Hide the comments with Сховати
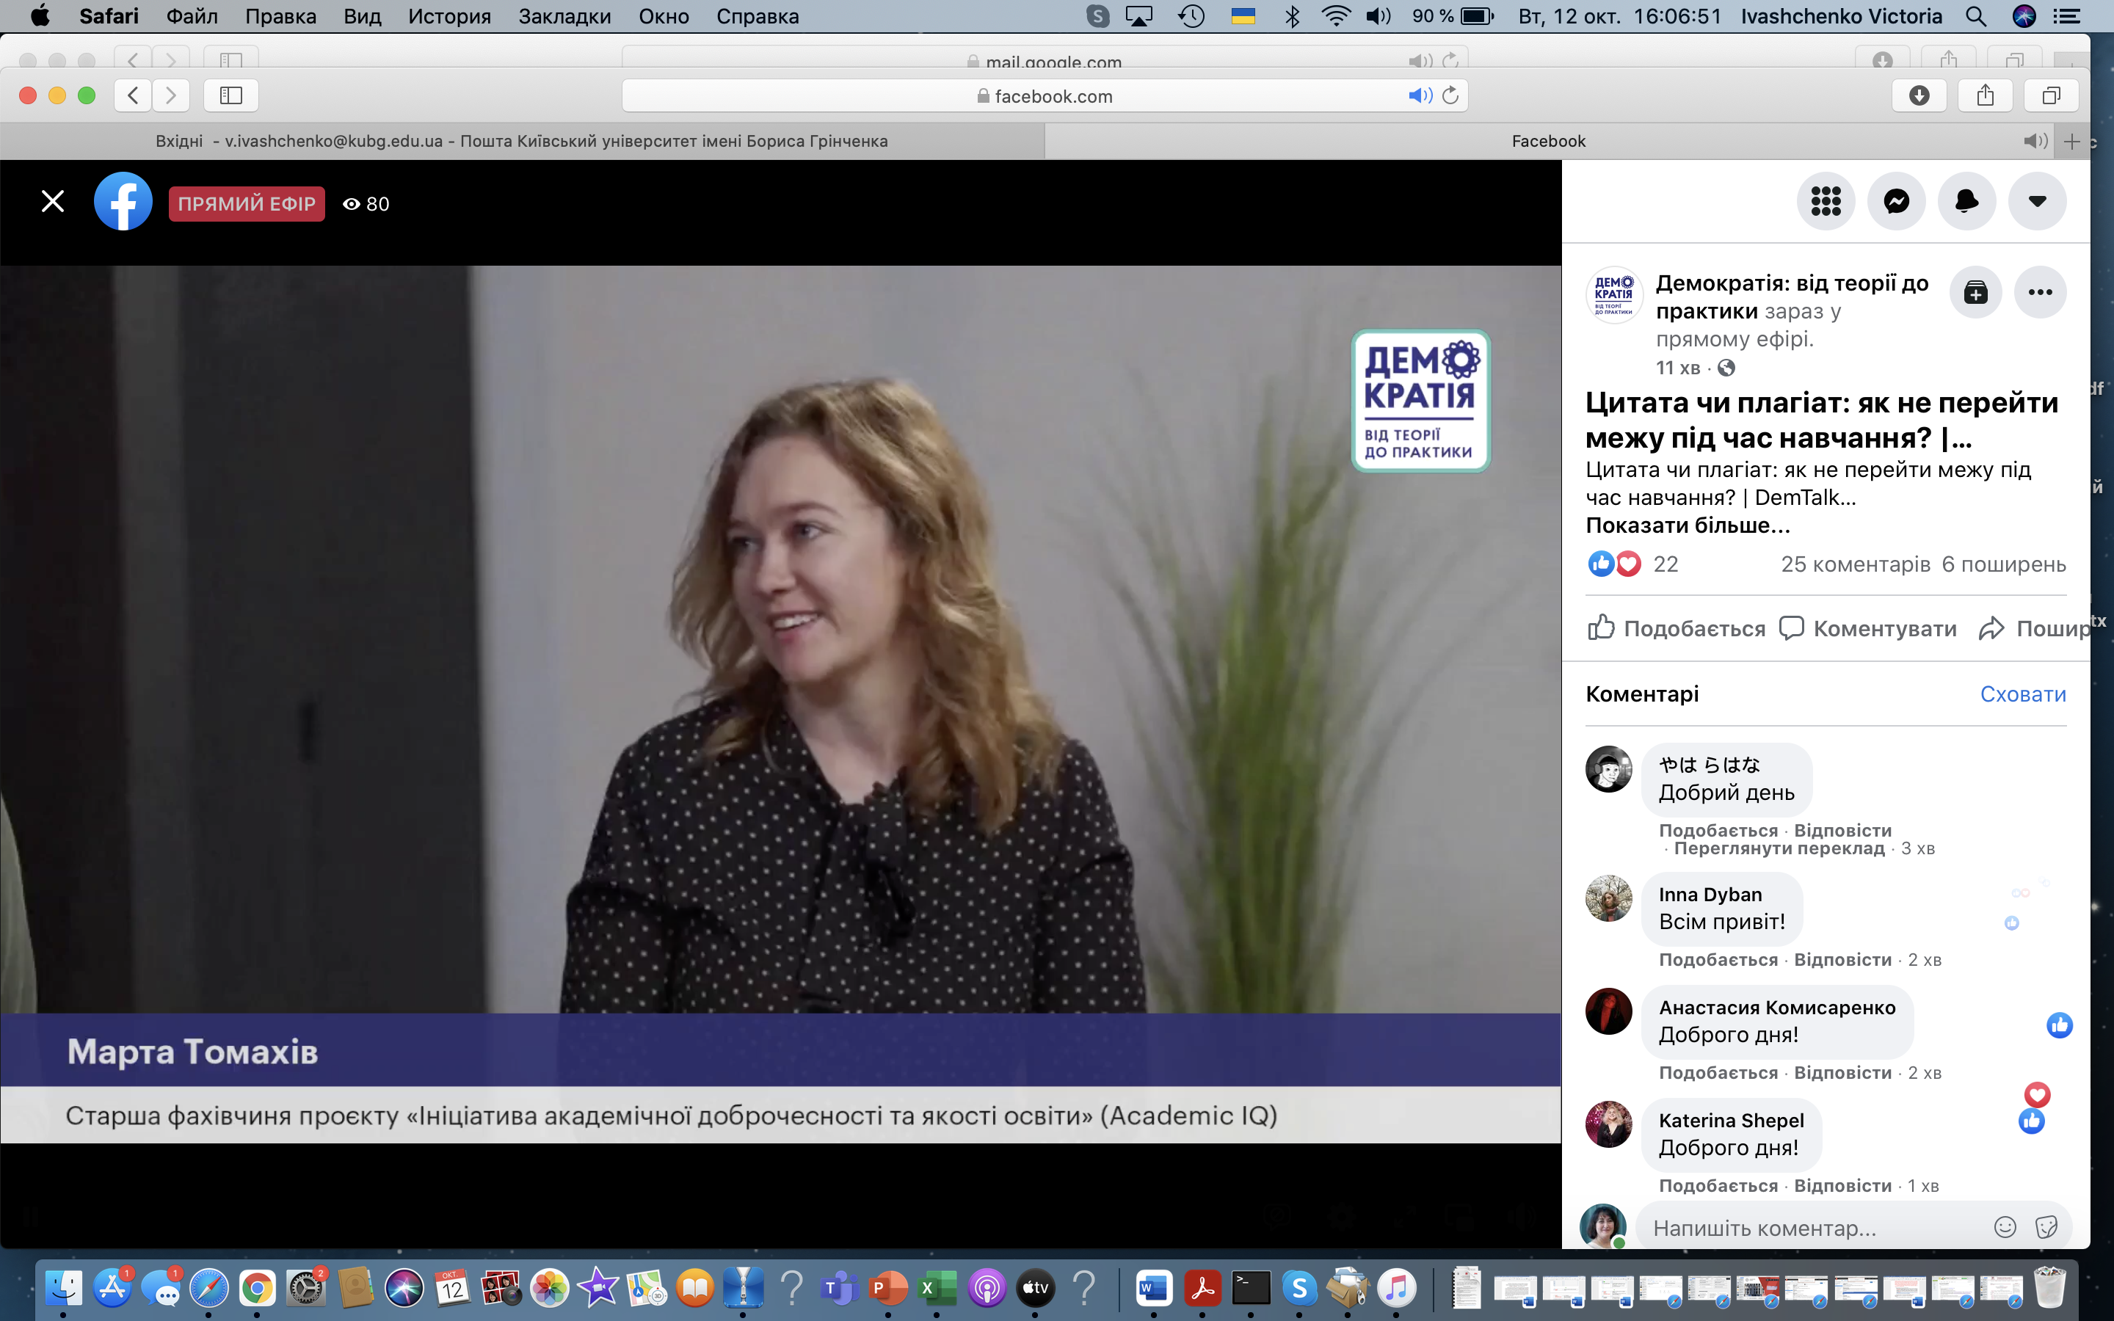 [2022, 694]
